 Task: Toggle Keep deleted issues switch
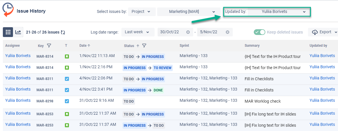click(259, 32)
